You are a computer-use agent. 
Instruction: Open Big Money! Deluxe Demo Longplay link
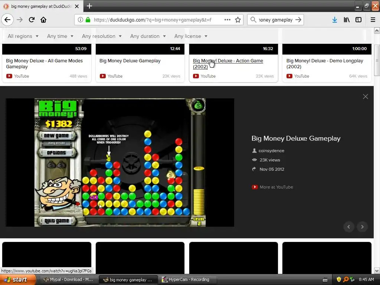click(325, 64)
